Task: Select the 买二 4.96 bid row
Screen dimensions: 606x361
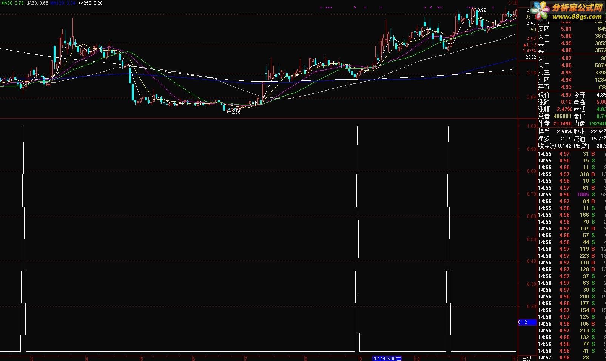Action: click(x=572, y=65)
